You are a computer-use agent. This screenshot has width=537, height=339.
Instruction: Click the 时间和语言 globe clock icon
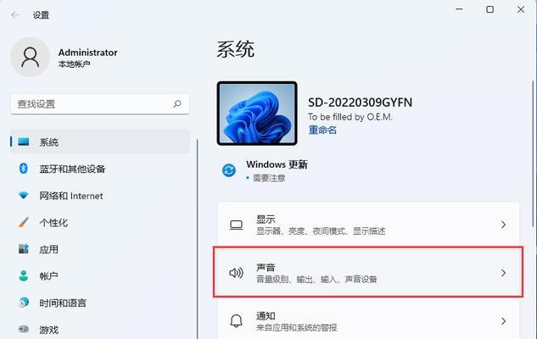point(23,303)
